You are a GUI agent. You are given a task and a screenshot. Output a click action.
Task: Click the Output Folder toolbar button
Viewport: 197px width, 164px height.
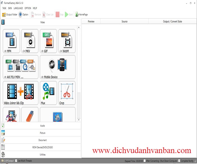click(10, 15)
